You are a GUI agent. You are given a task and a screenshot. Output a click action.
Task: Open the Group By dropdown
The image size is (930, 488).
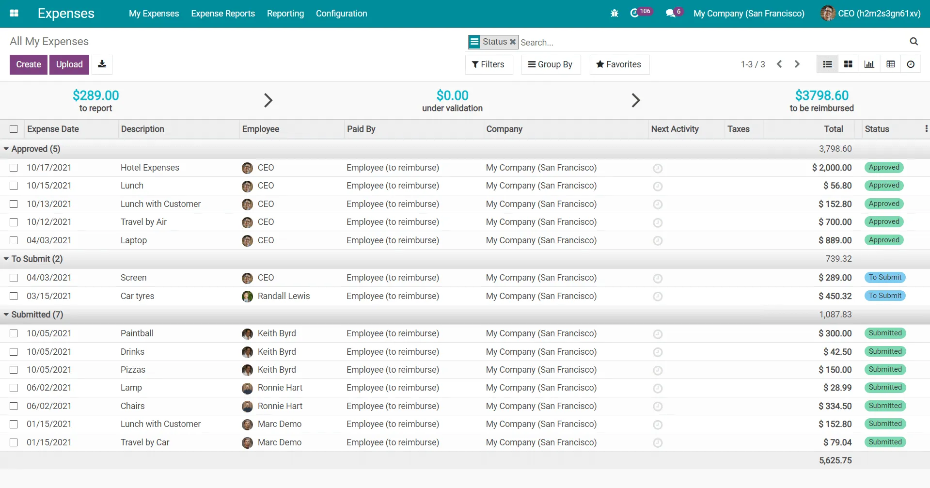point(551,64)
